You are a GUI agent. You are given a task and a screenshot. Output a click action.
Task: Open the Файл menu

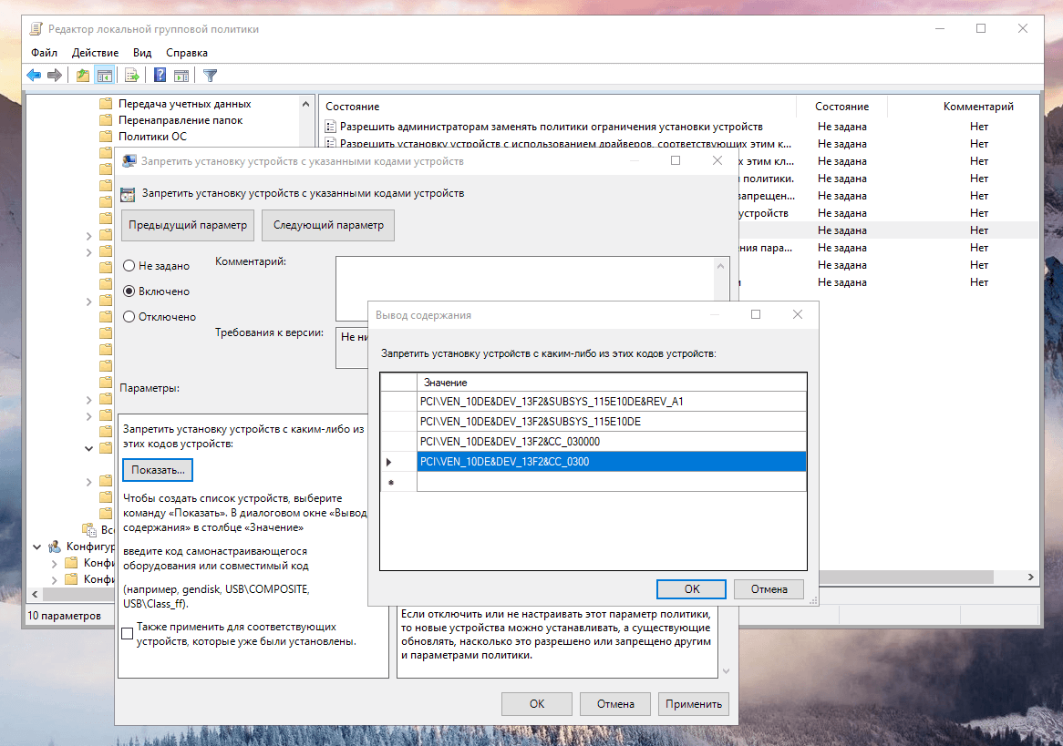tap(44, 52)
